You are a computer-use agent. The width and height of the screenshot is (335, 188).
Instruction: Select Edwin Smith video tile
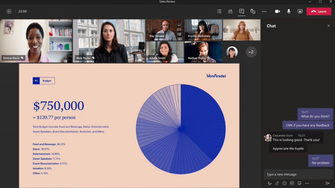pyautogui.click(x=165, y=52)
